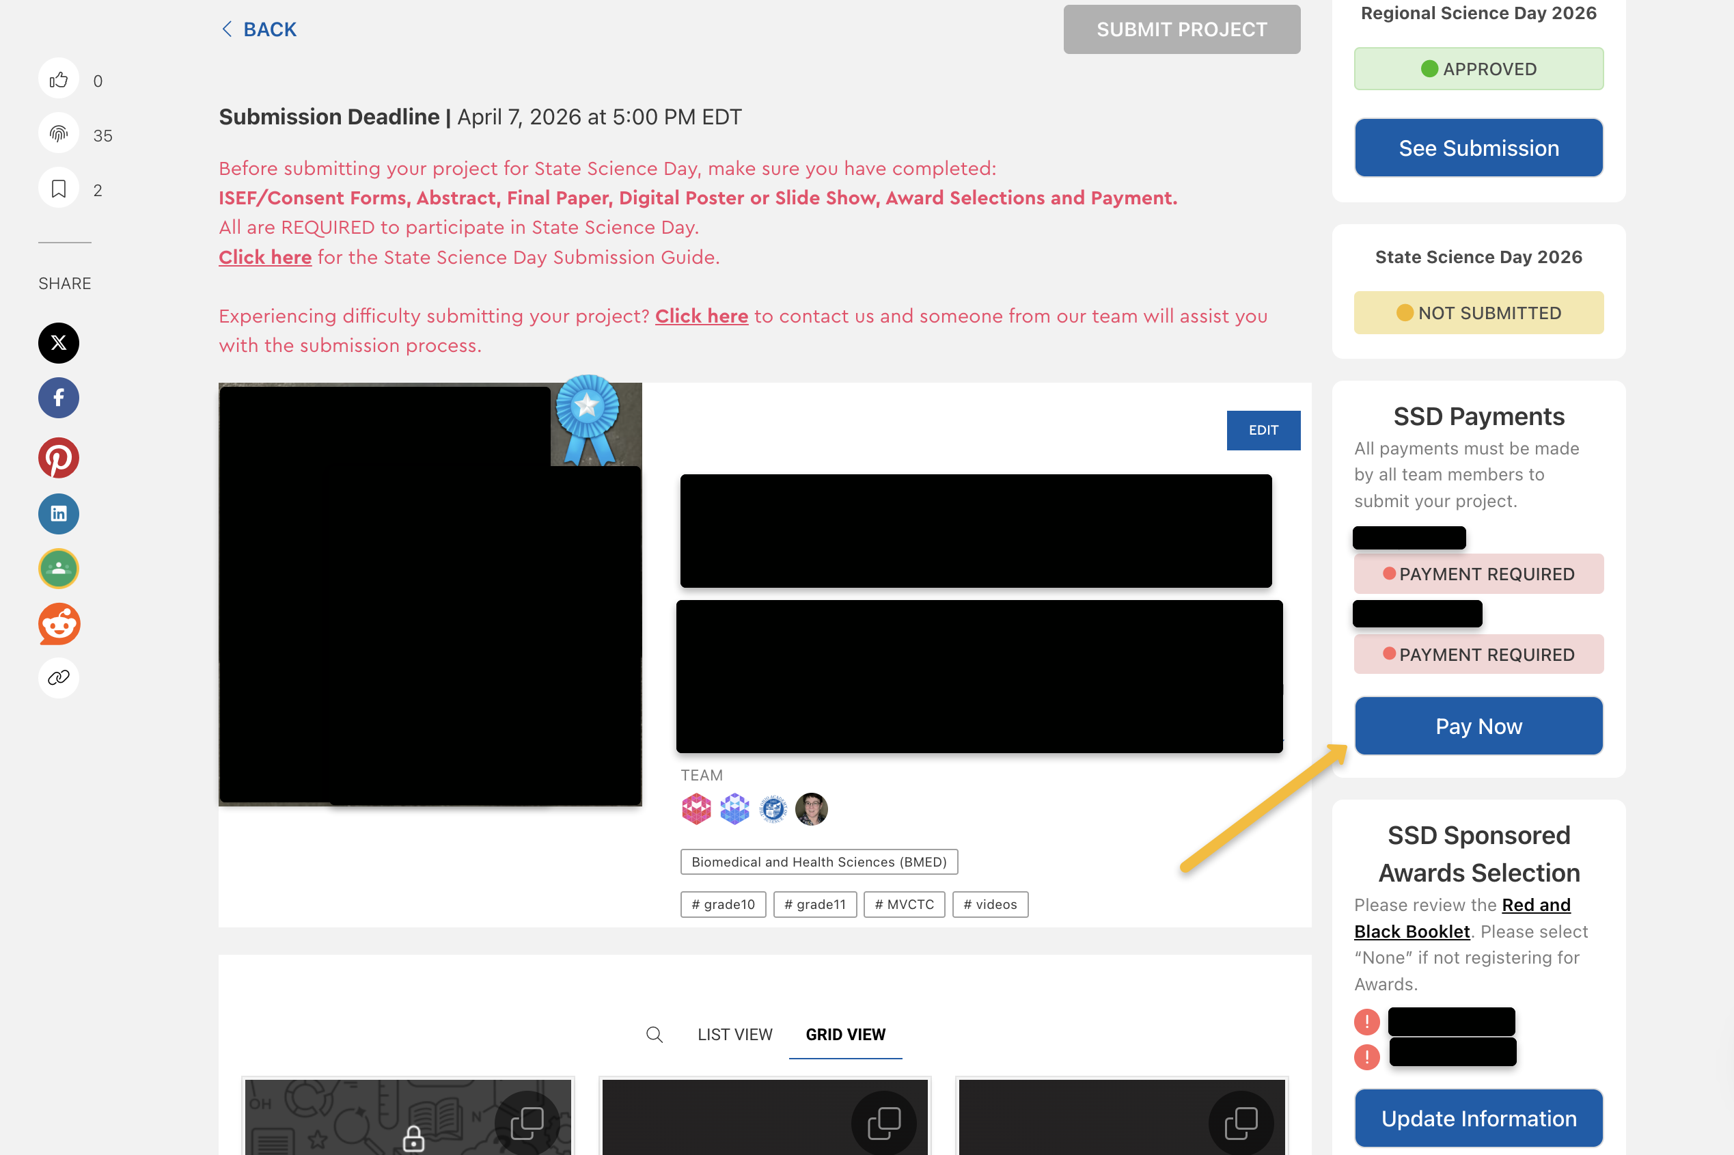Click EDIT on the project card
The width and height of the screenshot is (1734, 1155).
[x=1263, y=430]
